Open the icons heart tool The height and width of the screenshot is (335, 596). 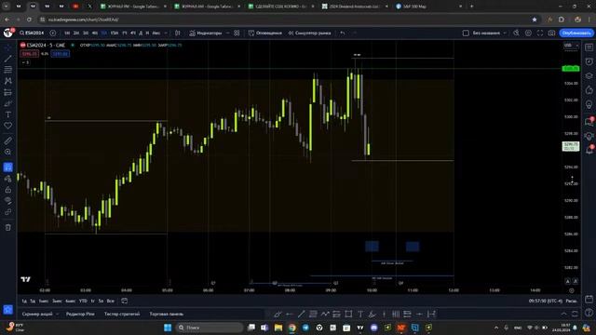coord(8,126)
